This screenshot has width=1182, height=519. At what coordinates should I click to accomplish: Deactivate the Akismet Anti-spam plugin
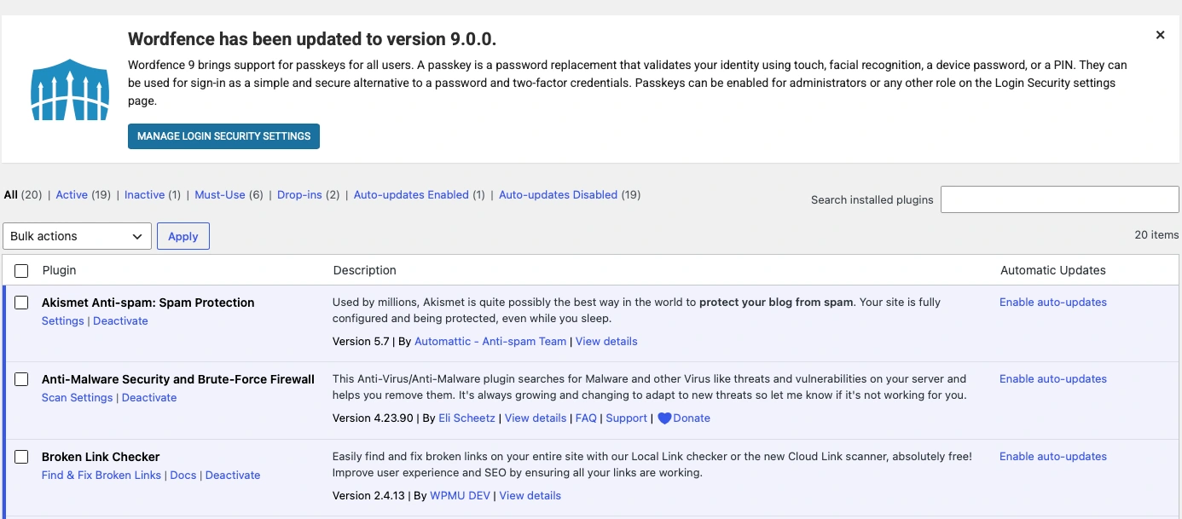point(120,321)
